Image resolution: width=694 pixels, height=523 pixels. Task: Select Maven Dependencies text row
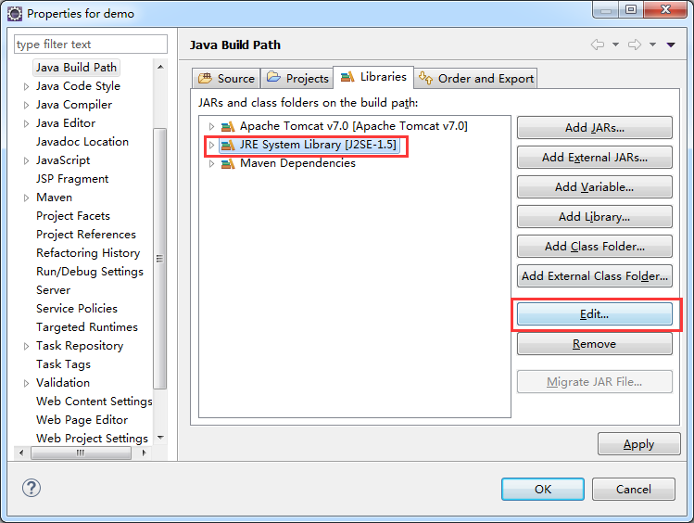pos(297,163)
